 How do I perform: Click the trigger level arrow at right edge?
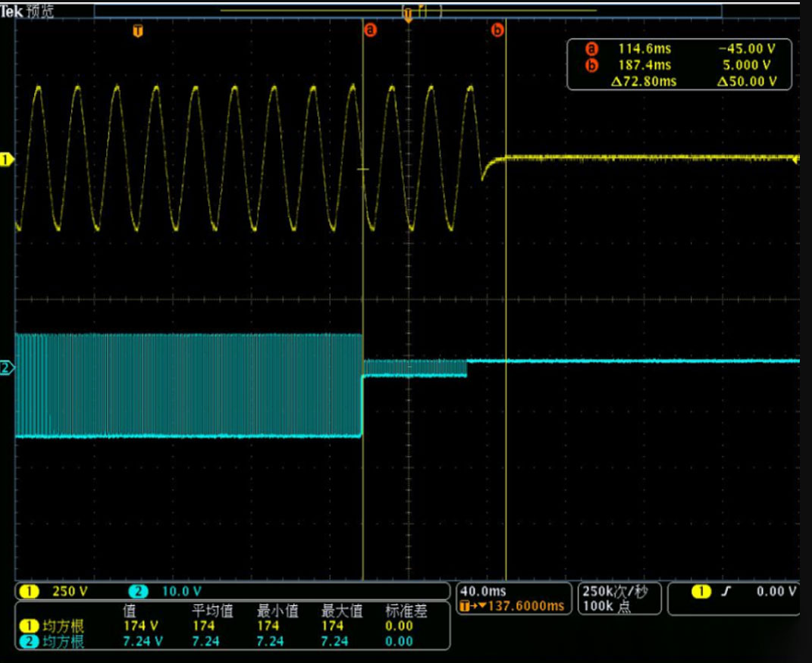797,161
